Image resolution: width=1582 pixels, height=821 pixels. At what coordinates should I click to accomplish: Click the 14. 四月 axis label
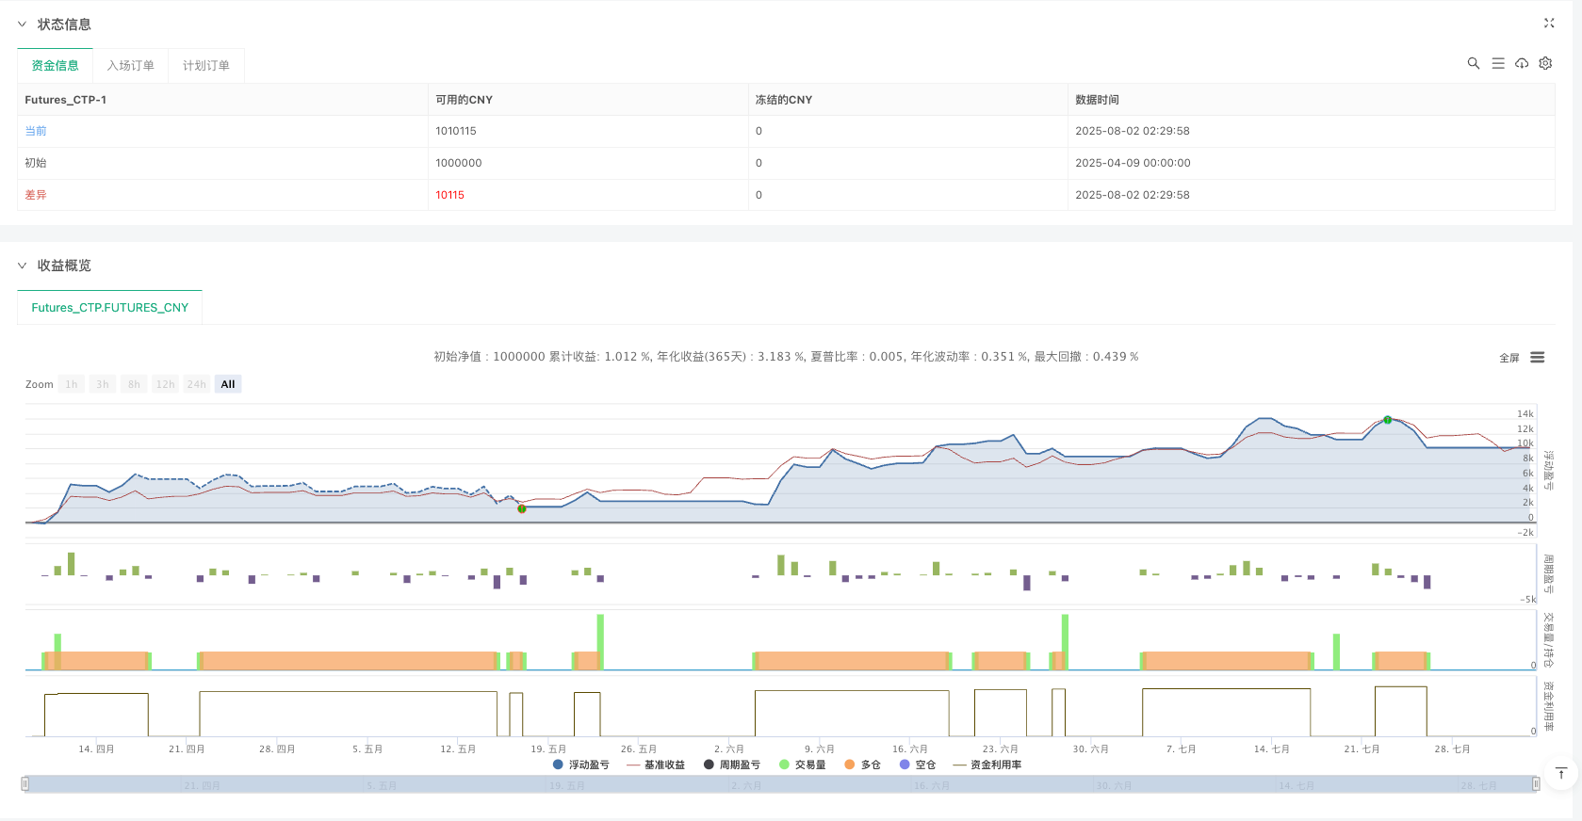tap(96, 749)
